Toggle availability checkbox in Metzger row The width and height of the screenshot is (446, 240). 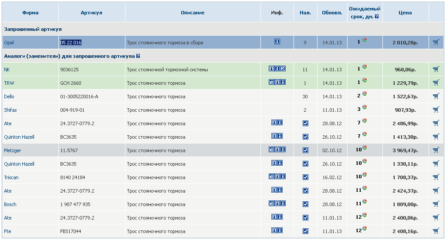(x=305, y=150)
